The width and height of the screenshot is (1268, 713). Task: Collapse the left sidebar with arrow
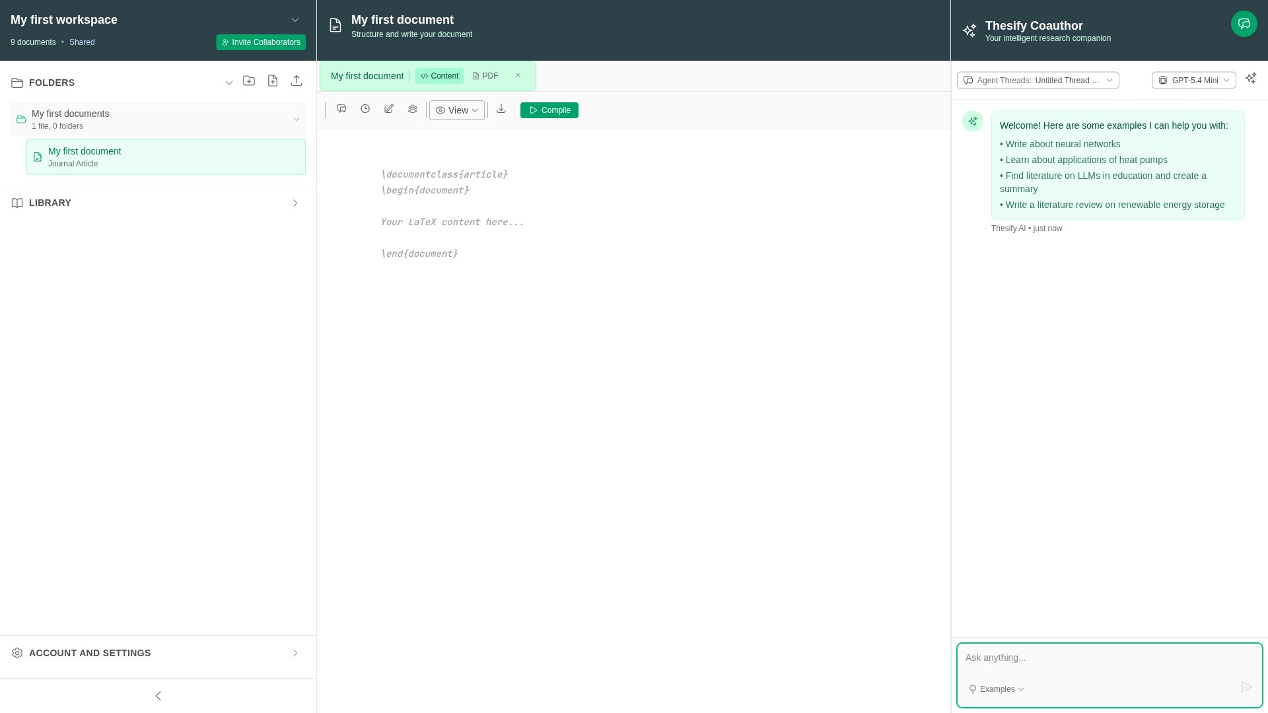(x=158, y=696)
